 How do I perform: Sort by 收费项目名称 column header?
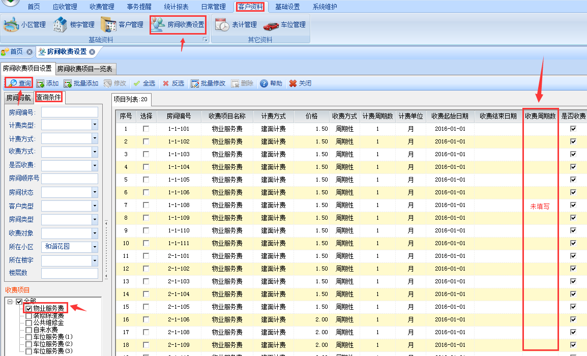click(x=227, y=116)
